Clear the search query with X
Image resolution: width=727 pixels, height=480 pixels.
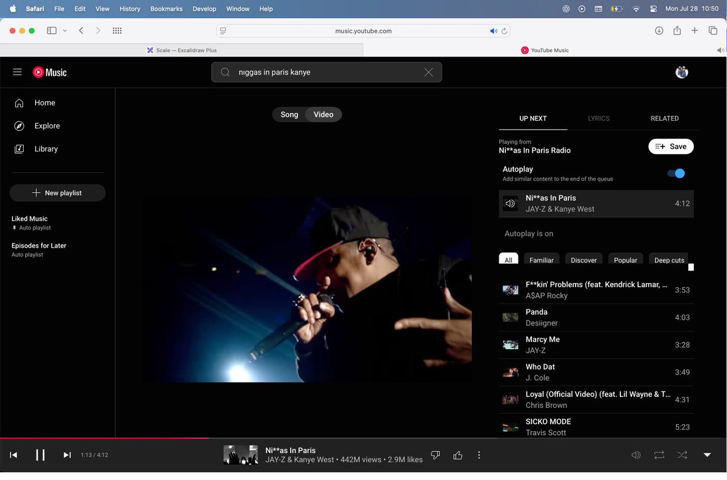tap(428, 72)
